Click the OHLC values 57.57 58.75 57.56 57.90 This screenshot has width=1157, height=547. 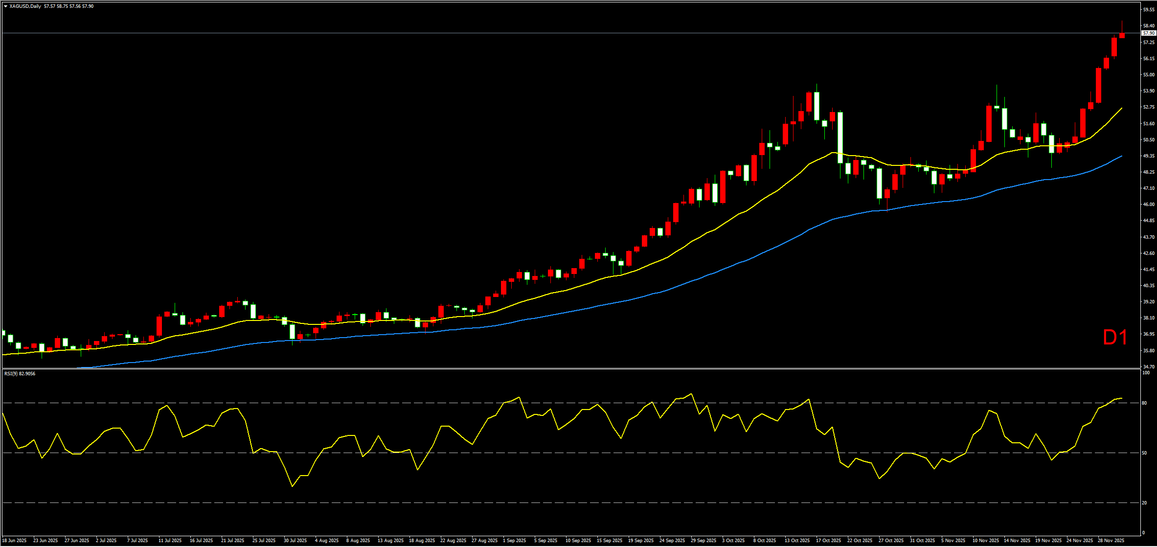[68, 6]
